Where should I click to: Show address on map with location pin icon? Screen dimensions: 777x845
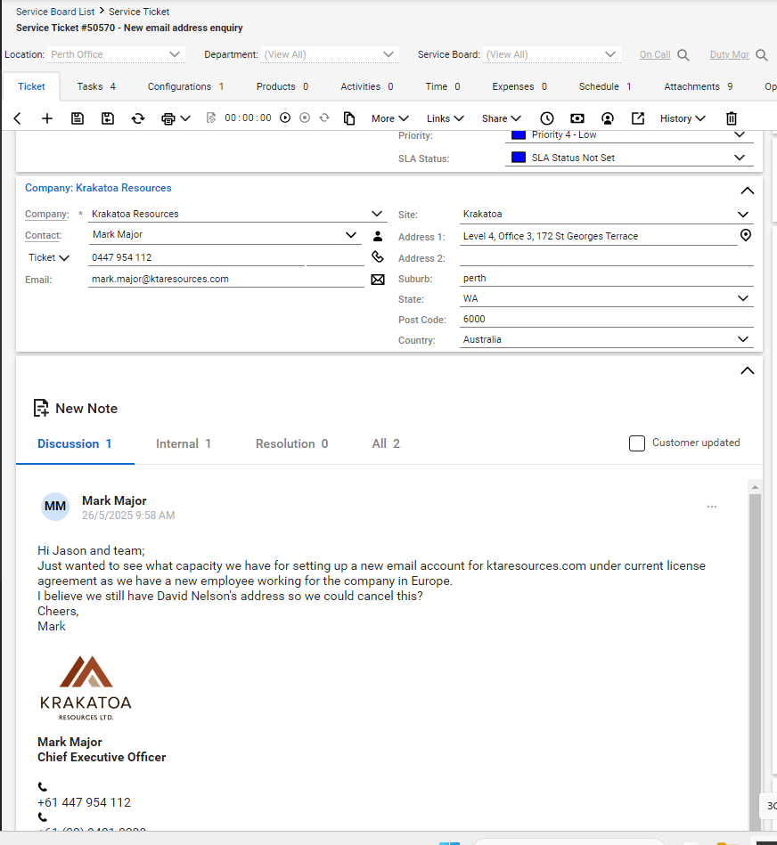click(x=745, y=235)
